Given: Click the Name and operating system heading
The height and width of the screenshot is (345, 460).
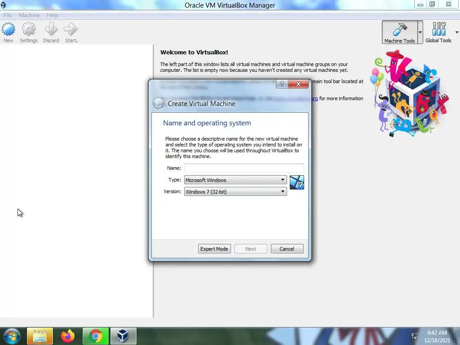Looking at the screenshot, I should (x=207, y=123).
